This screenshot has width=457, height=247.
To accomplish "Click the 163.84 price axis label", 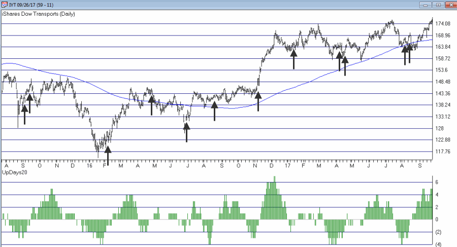I will tap(443, 47).
